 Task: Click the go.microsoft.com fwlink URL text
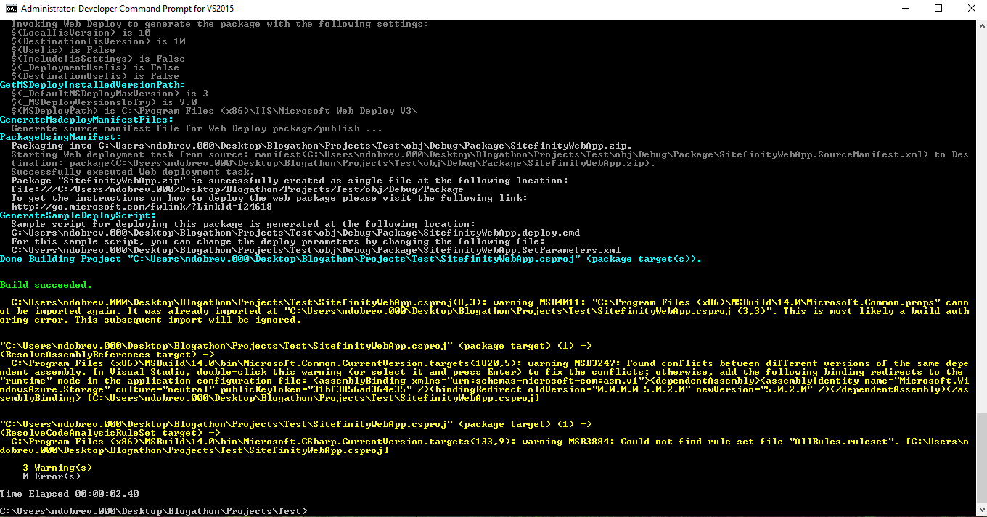[x=142, y=207]
